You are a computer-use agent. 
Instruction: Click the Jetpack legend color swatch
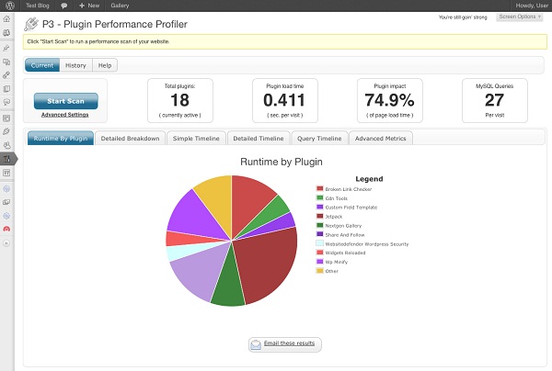(x=319, y=216)
